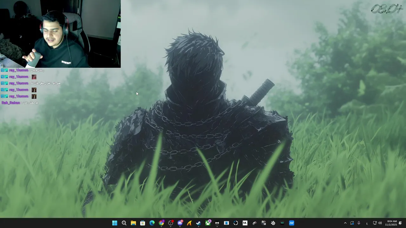Open network settings tray icon
Screen dimensions: 406x228
coord(375,223)
